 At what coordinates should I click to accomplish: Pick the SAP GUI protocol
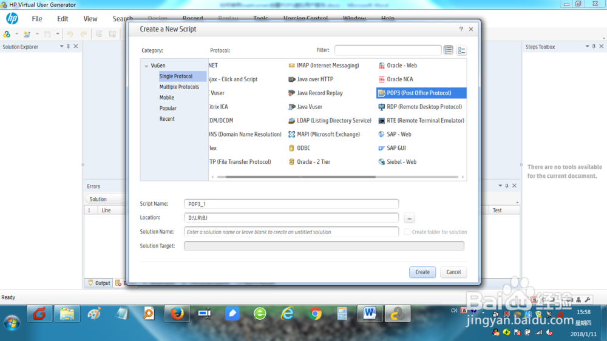tap(392, 148)
